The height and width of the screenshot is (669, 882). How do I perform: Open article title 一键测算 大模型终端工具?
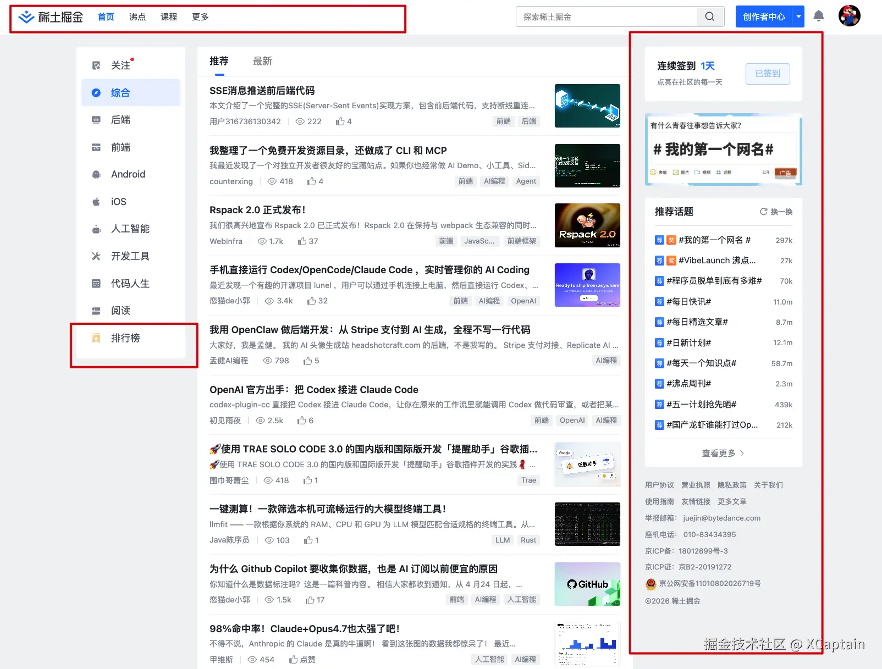pyautogui.click(x=328, y=509)
